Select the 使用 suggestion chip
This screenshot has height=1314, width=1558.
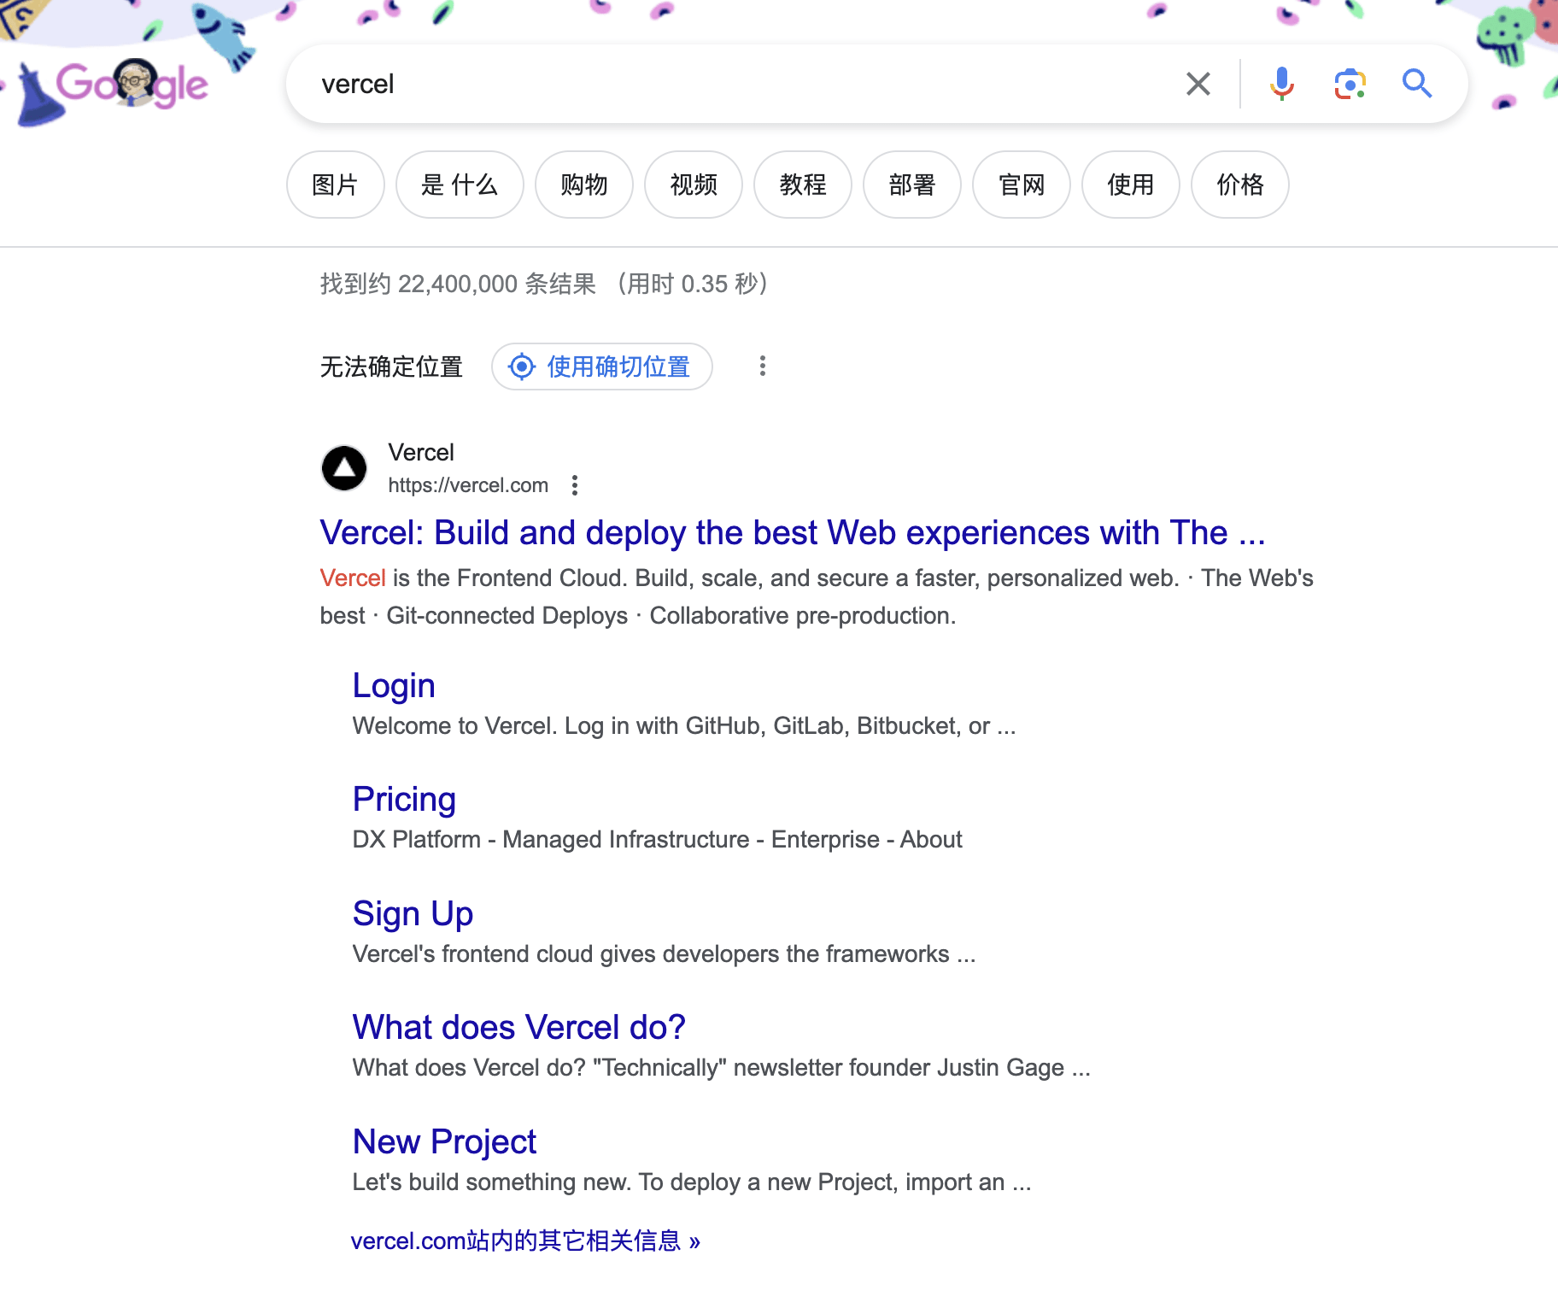click(1131, 185)
